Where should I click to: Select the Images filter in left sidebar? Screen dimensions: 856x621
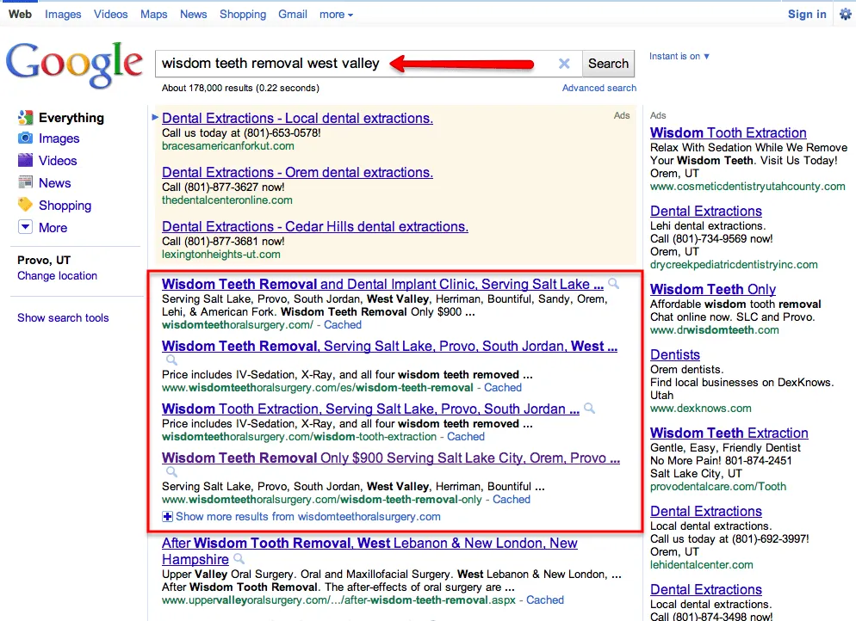[x=59, y=138]
